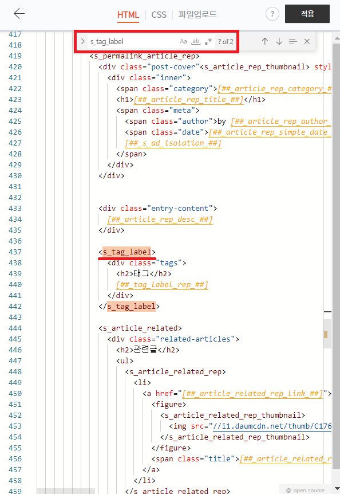Image resolution: width=340 pixels, height=494 pixels.
Task: Click "related-articles" class value
Action: 195,339
